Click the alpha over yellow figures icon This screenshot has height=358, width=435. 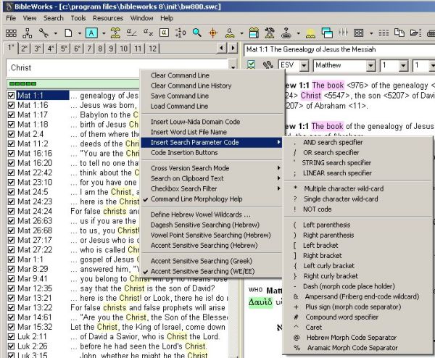coord(230,33)
